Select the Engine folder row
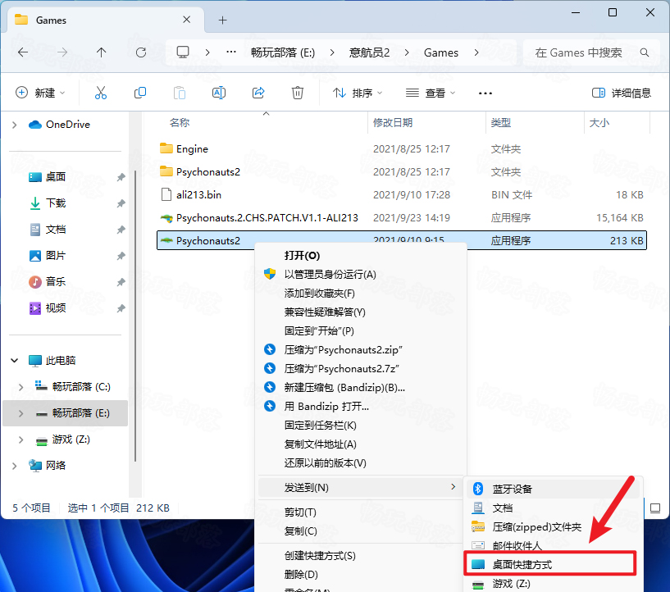 pos(402,149)
